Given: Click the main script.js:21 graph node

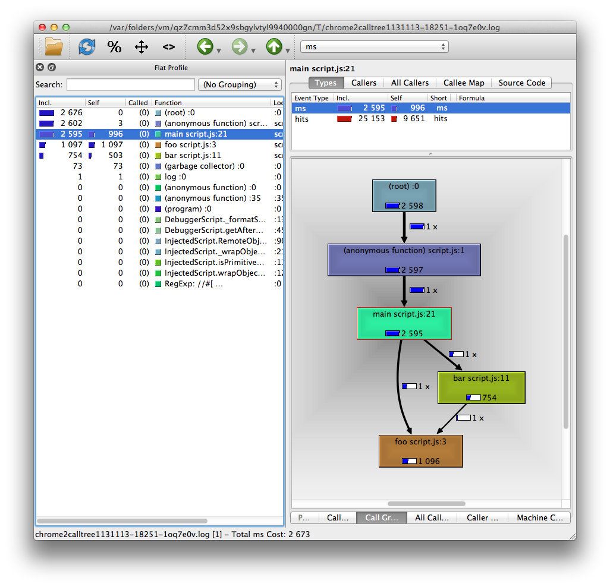Looking at the screenshot, I should pyautogui.click(x=404, y=323).
